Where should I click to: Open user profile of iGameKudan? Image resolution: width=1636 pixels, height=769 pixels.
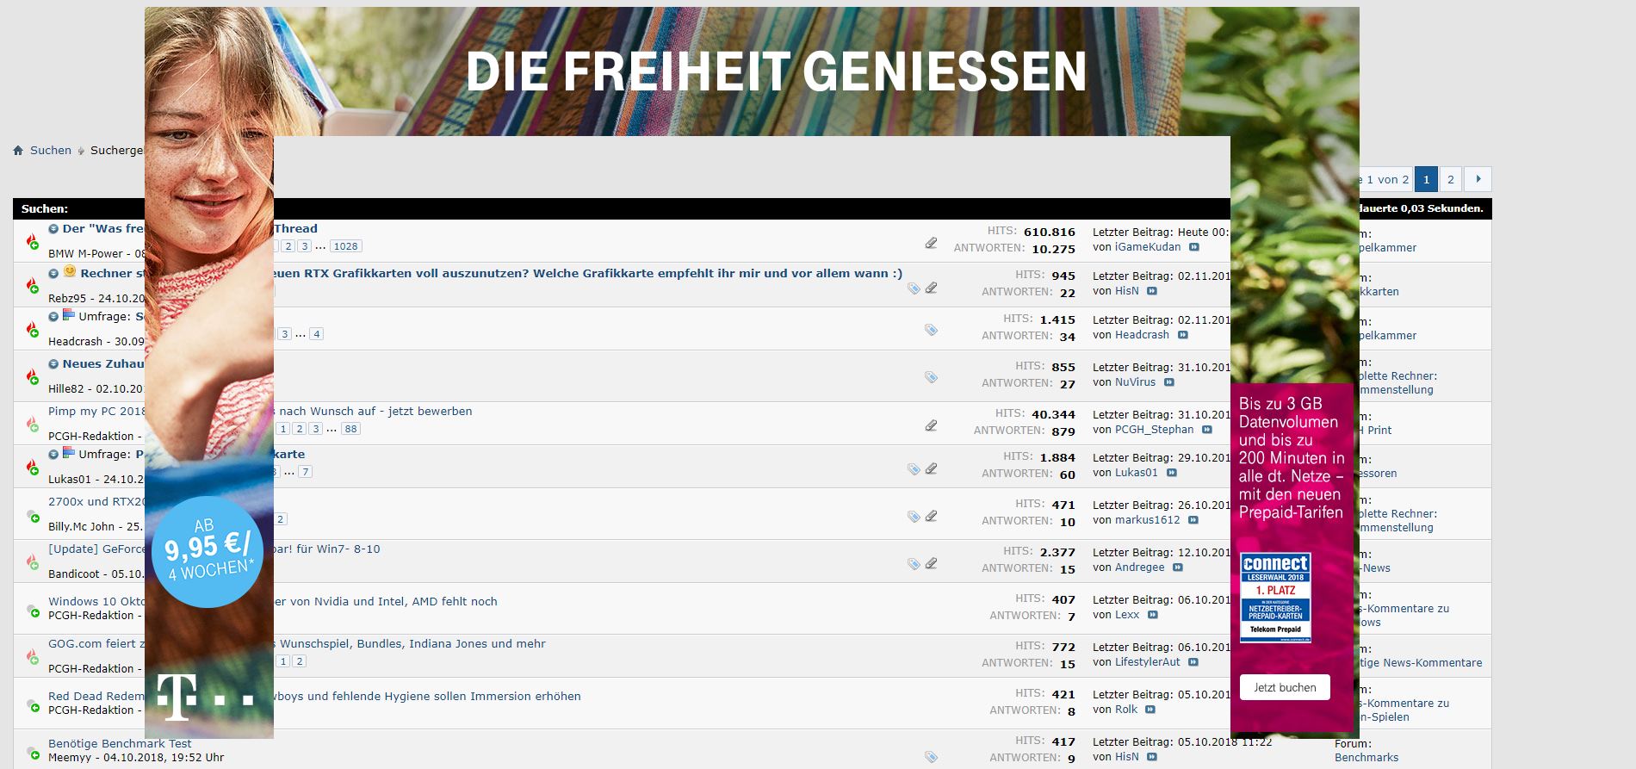coord(1148,247)
